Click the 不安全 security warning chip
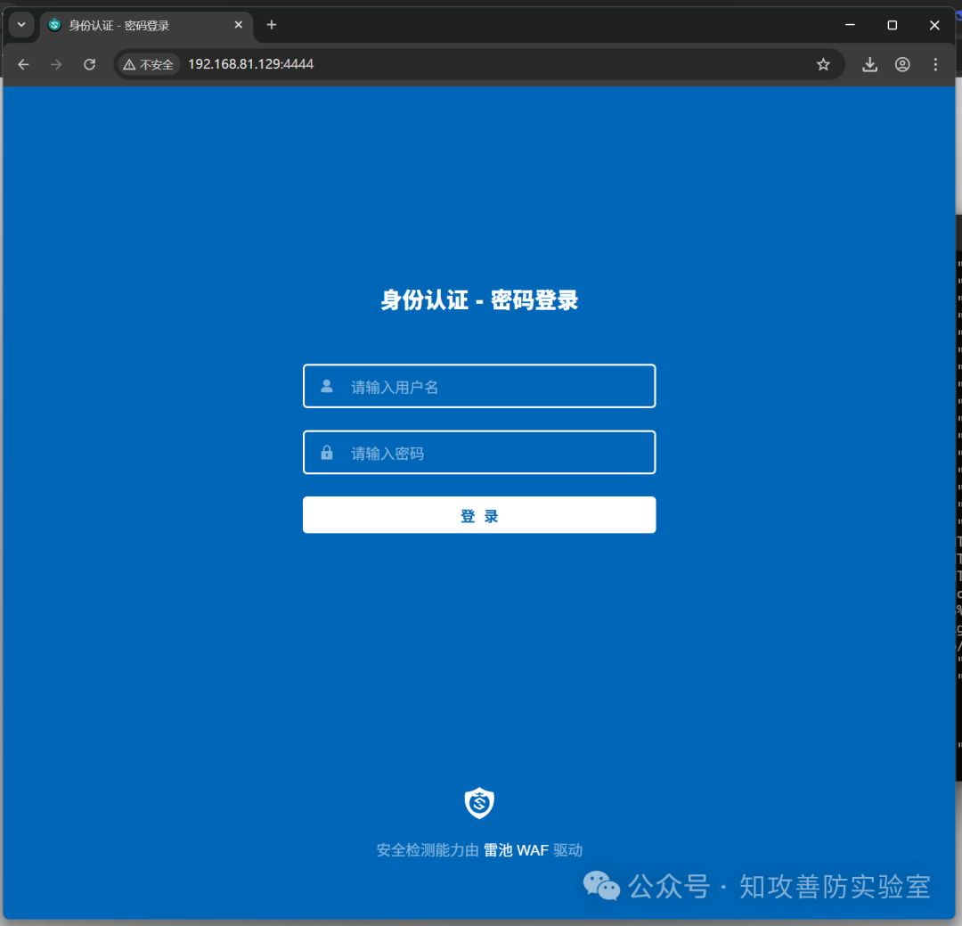Viewport: 962px width, 926px height. (148, 64)
